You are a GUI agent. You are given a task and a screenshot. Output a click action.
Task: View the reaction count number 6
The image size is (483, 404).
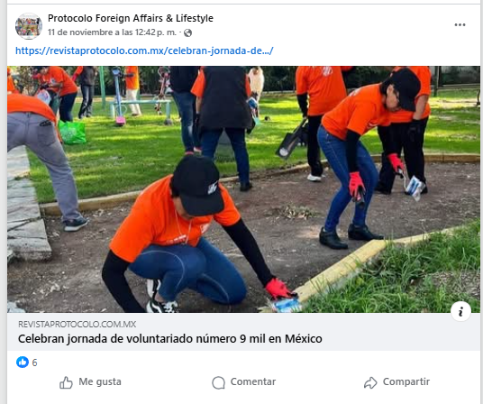tap(34, 363)
